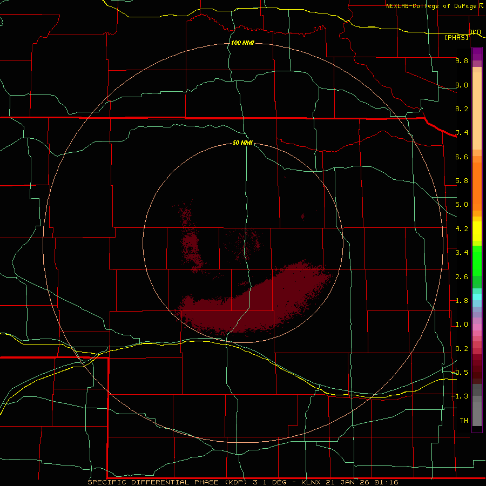Click the SPECIFIC DIFFERENTIAL PHASE (KDP) caption text
486x486 pixels.
pyautogui.click(x=168, y=482)
